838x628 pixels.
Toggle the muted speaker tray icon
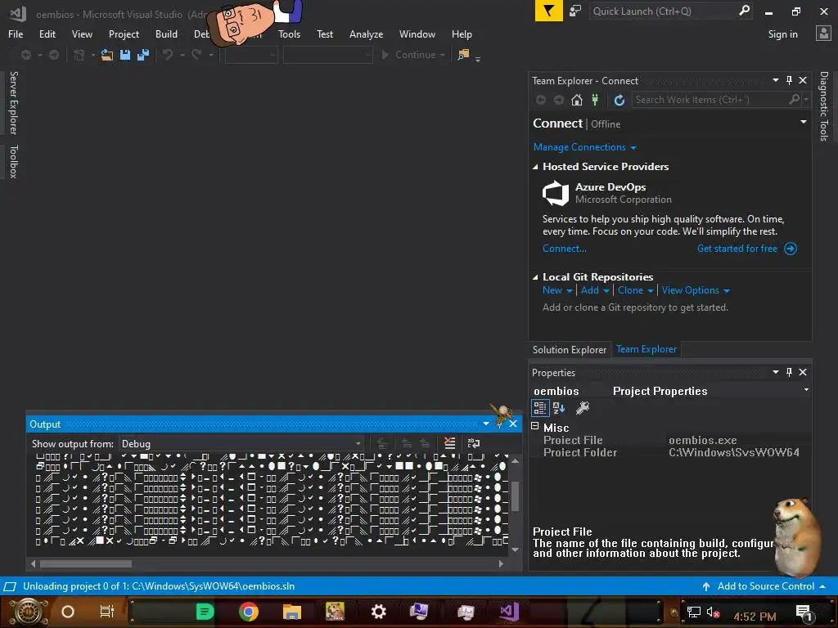713,612
